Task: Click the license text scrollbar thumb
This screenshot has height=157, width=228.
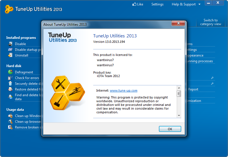Action: click(x=179, y=94)
